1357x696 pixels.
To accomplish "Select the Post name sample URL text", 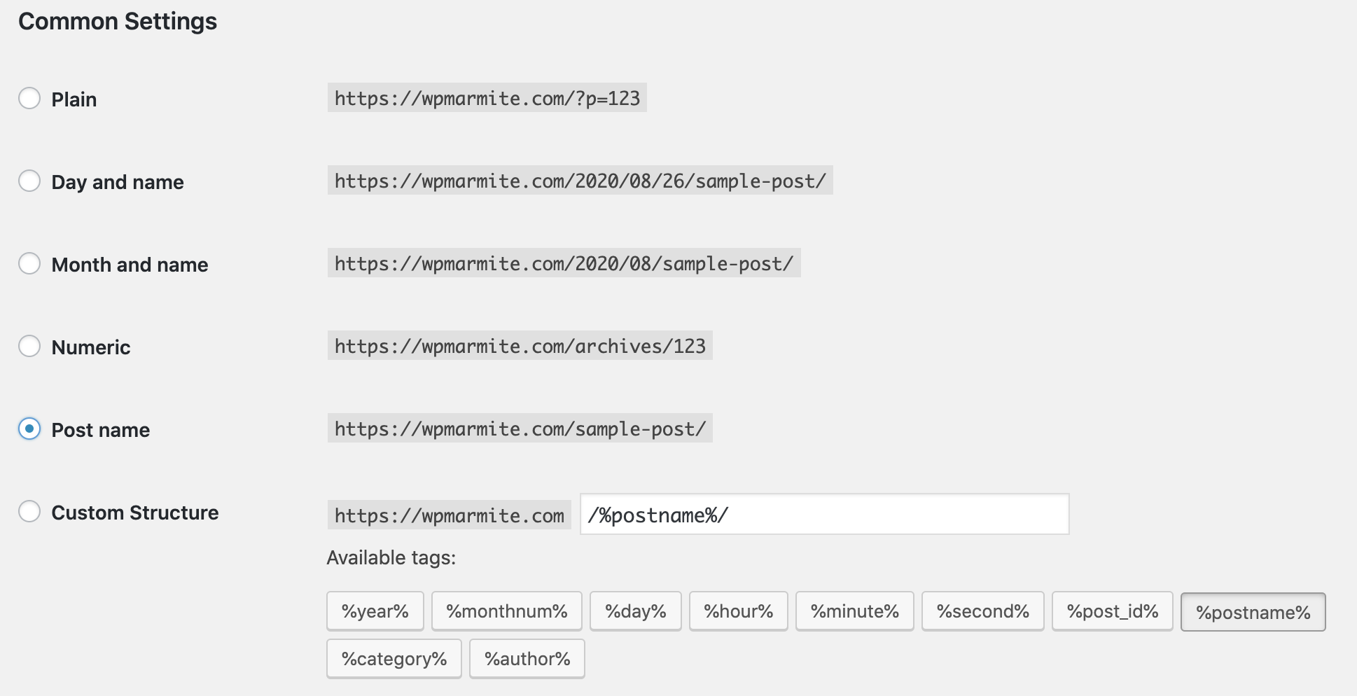I will tap(519, 429).
